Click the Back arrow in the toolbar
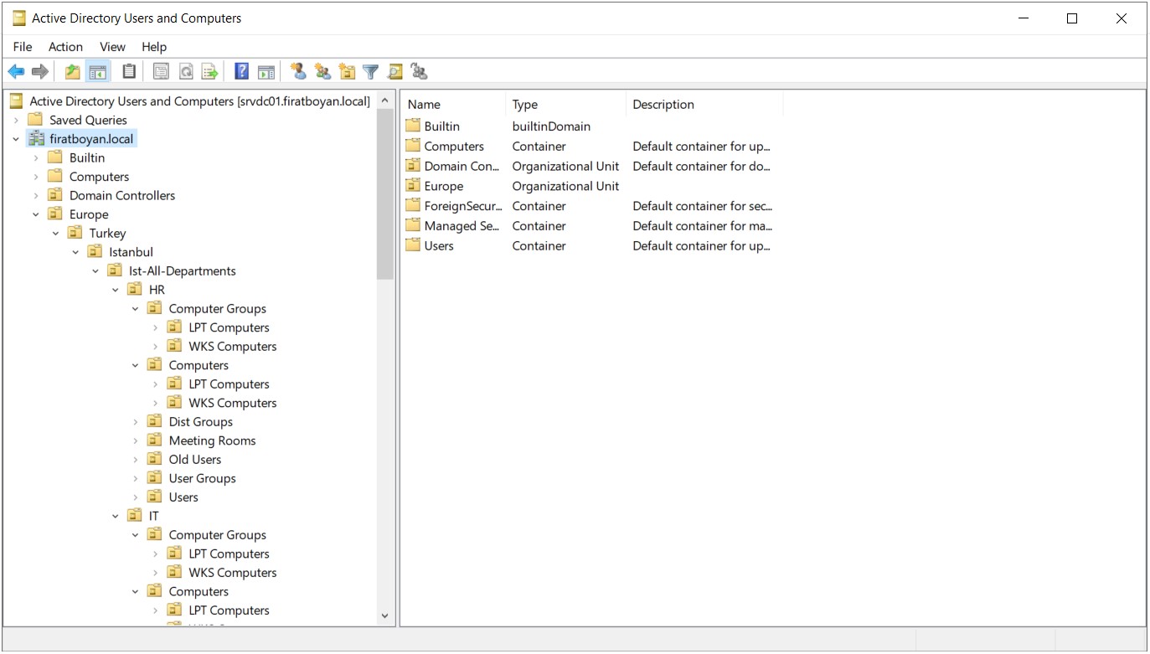 (16, 72)
